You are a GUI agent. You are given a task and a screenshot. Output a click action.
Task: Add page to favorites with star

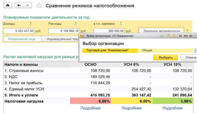39,6
